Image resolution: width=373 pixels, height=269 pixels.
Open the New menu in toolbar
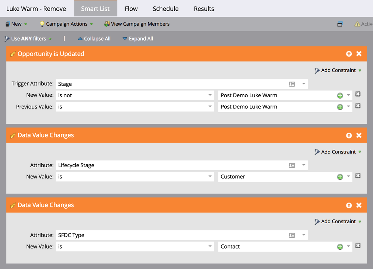16,24
